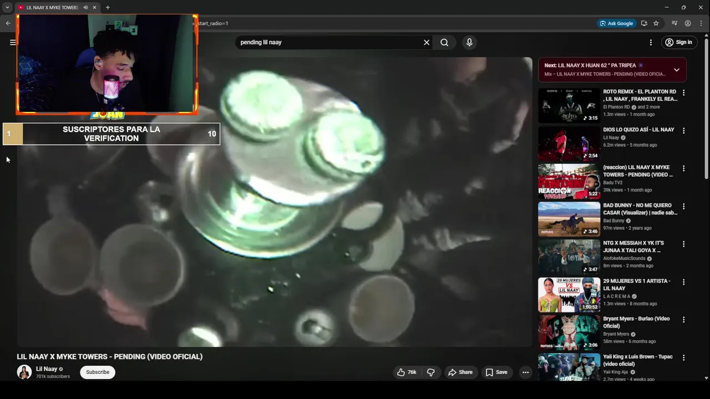Open options for the (reaccion) Badu TV2 video
Image resolution: width=710 pixels, height=399 pixels.
[x=683, y=168]
